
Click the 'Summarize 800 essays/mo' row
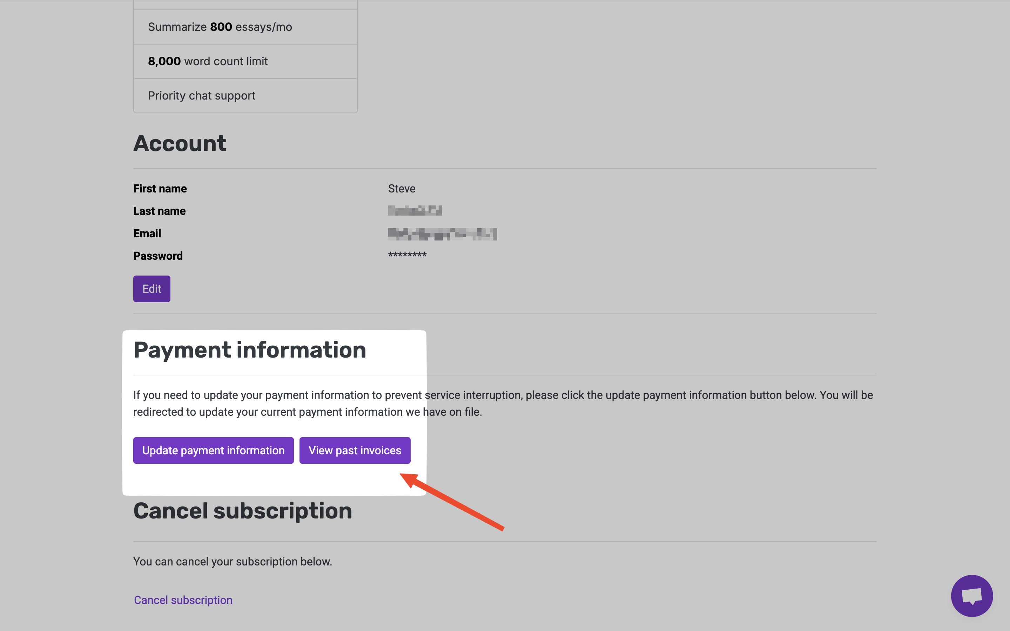tap(220, 27)
